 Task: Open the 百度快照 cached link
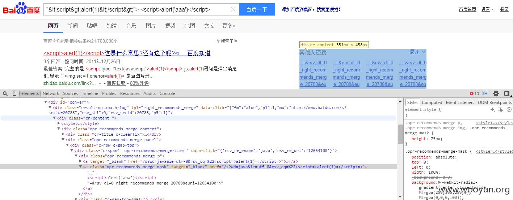click(116, 83)
